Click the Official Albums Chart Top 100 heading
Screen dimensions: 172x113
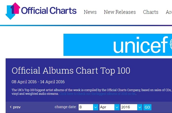[71, 71]
